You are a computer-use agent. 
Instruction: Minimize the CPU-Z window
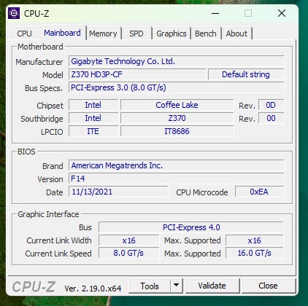[x=215, y=13]
